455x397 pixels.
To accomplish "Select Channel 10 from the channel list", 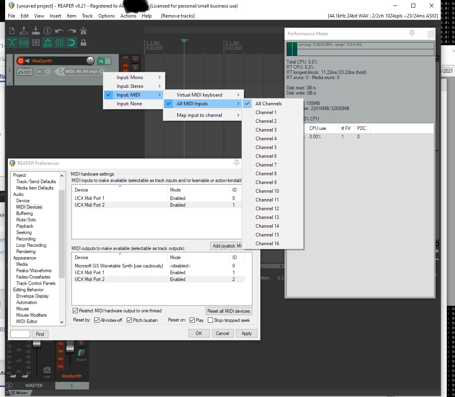I will coord(273,191).
